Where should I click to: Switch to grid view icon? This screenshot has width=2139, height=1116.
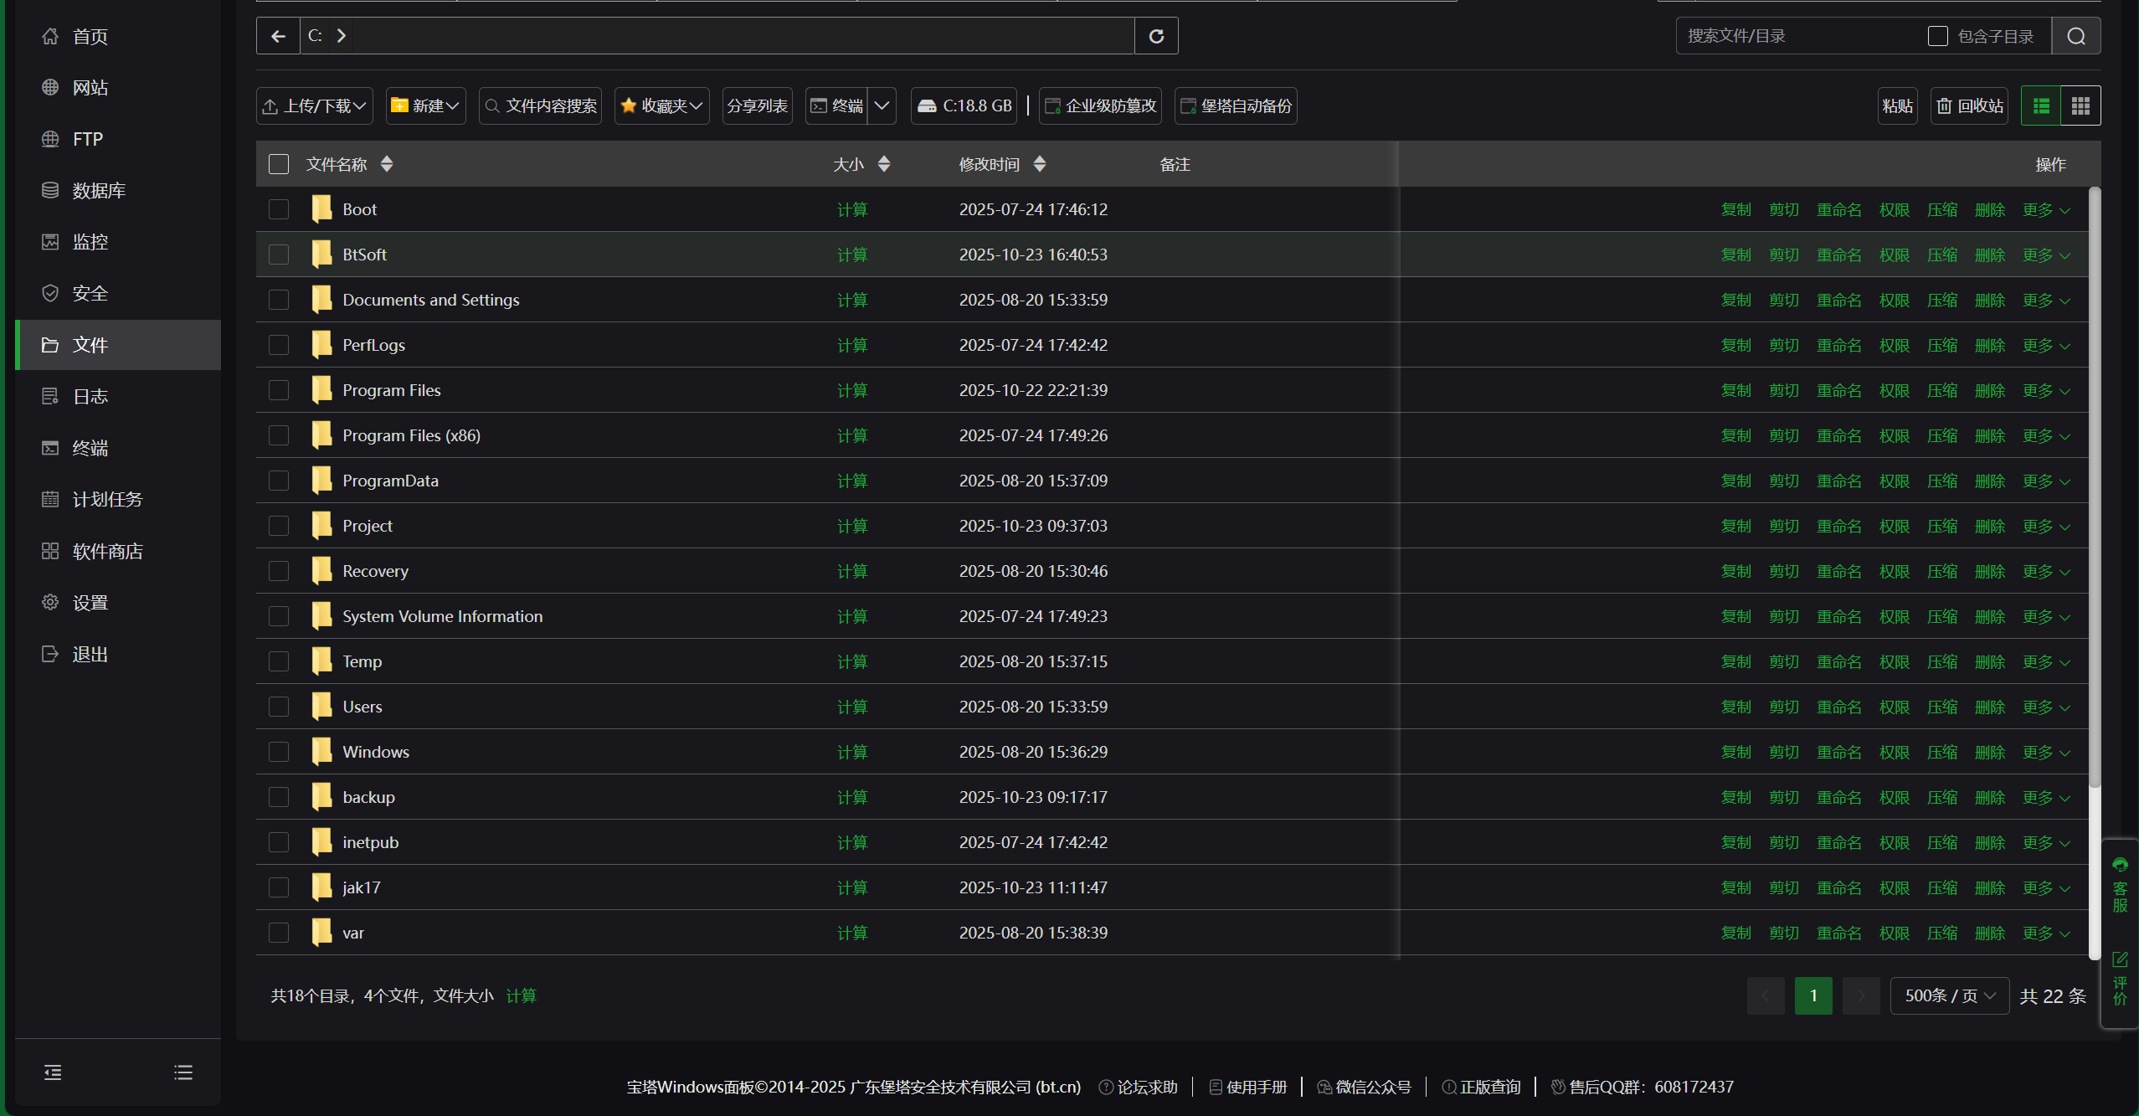(x=2080, y=105)
